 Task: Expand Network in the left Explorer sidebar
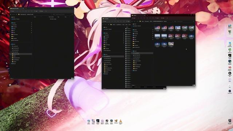click(11, 64)
